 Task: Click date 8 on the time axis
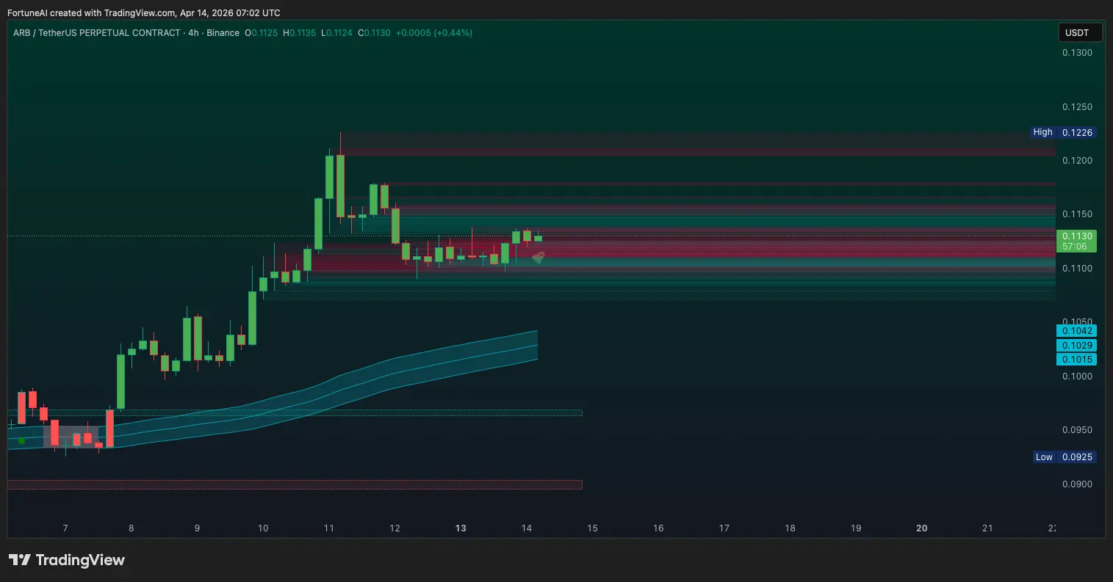click(131, 528)
